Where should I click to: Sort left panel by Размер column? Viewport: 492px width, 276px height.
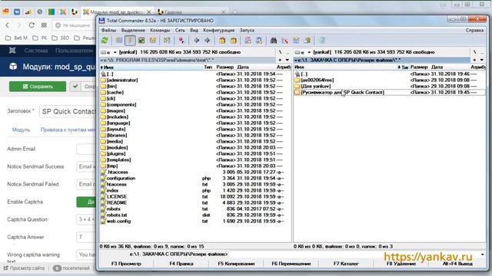[x=224, y=67]
